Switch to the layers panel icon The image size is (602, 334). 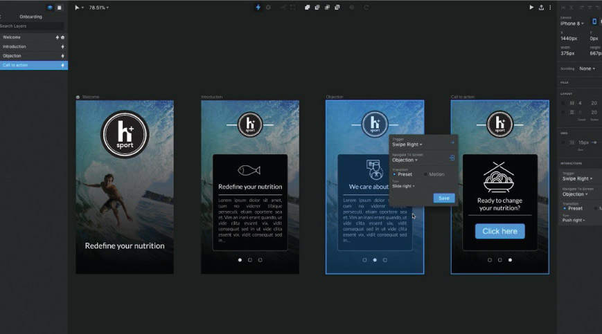pyautogui.click(x=50, y=8)
